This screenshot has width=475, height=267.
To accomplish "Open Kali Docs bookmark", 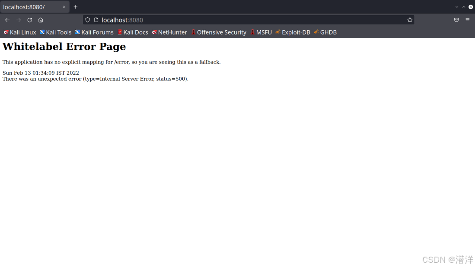I will click(x=133, y=32).
